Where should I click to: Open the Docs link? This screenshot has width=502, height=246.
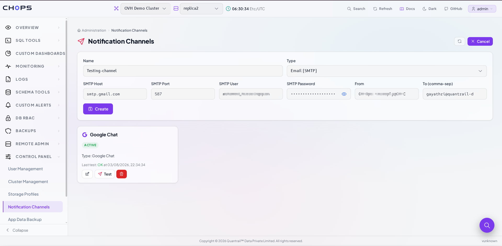(x=407, y=9)
